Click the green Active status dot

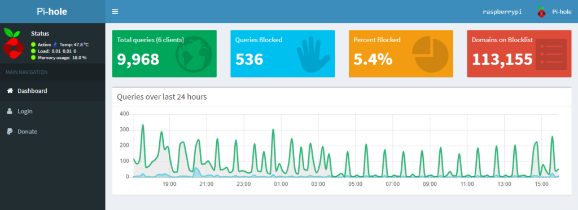coord(33,44)
